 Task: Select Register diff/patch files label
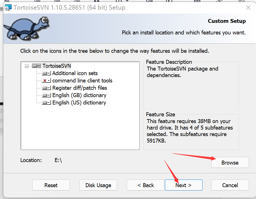80,88
